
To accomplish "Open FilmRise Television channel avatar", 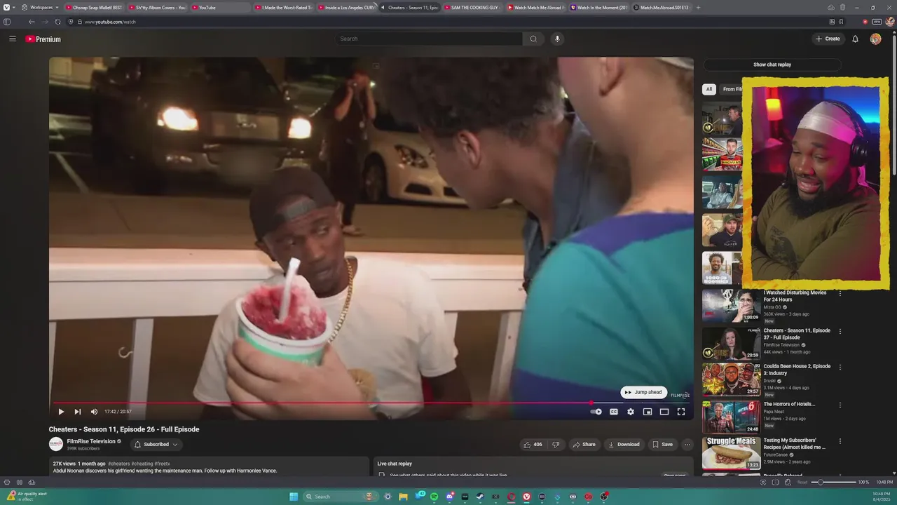I will 56,444.
